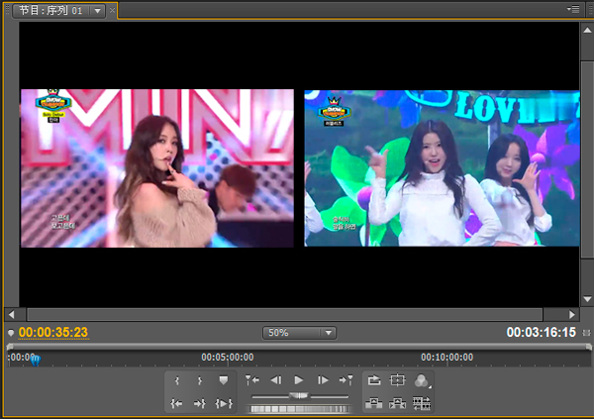Click the time ruler at 00:10:00:00
Viewport: 594px width, 419px height.
447,358
